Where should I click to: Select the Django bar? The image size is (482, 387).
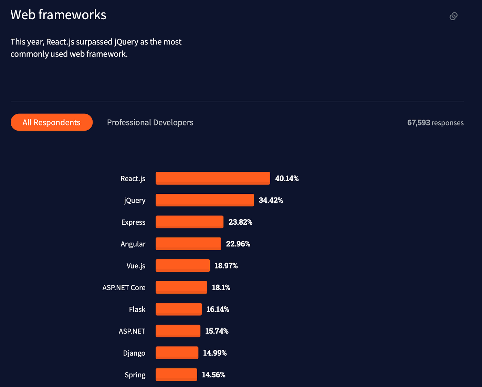177,353
